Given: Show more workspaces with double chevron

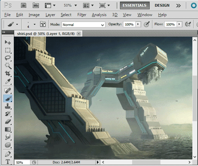Looking at the screenshot, I should (178, 6).
